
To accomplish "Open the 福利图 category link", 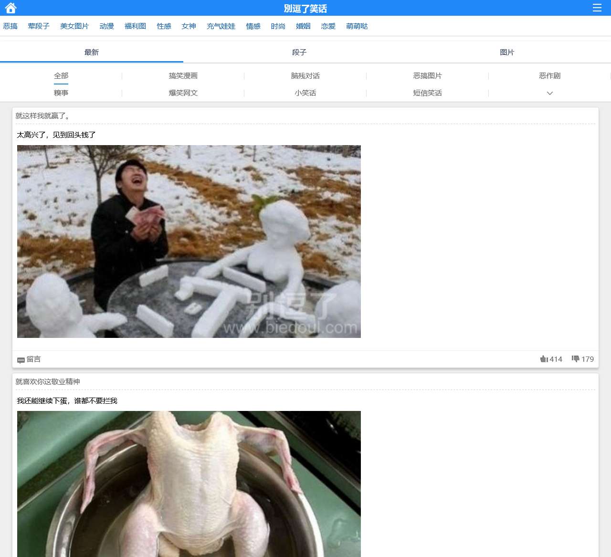I will [x=136, y=26].
